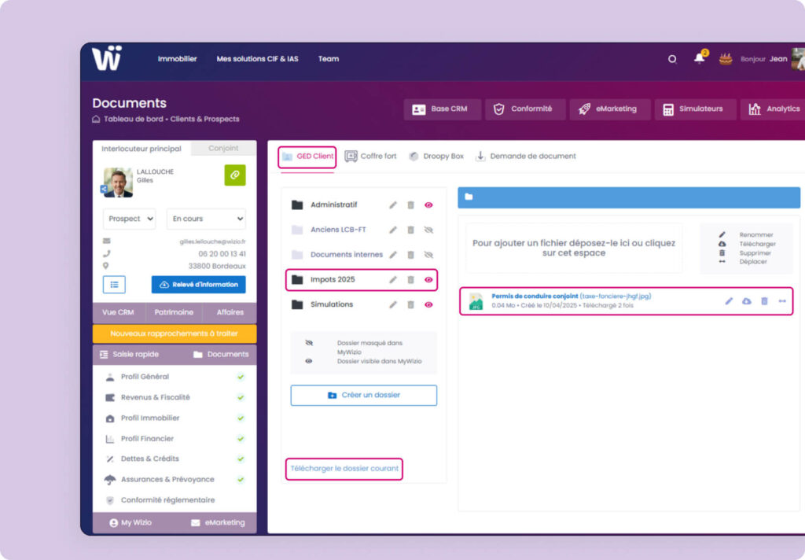Open the Team menu

[329, 59]
